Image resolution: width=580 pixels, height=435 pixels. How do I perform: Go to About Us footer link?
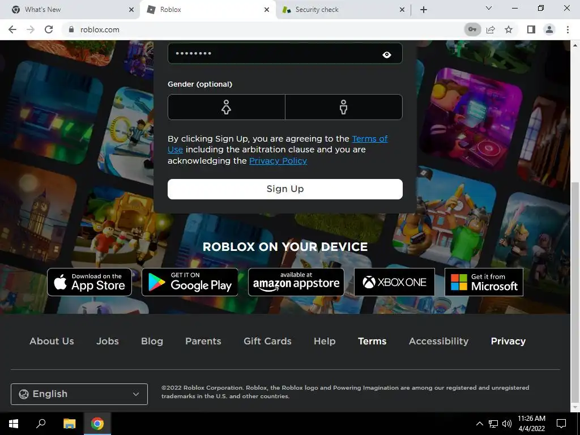[x=52, y=341]
